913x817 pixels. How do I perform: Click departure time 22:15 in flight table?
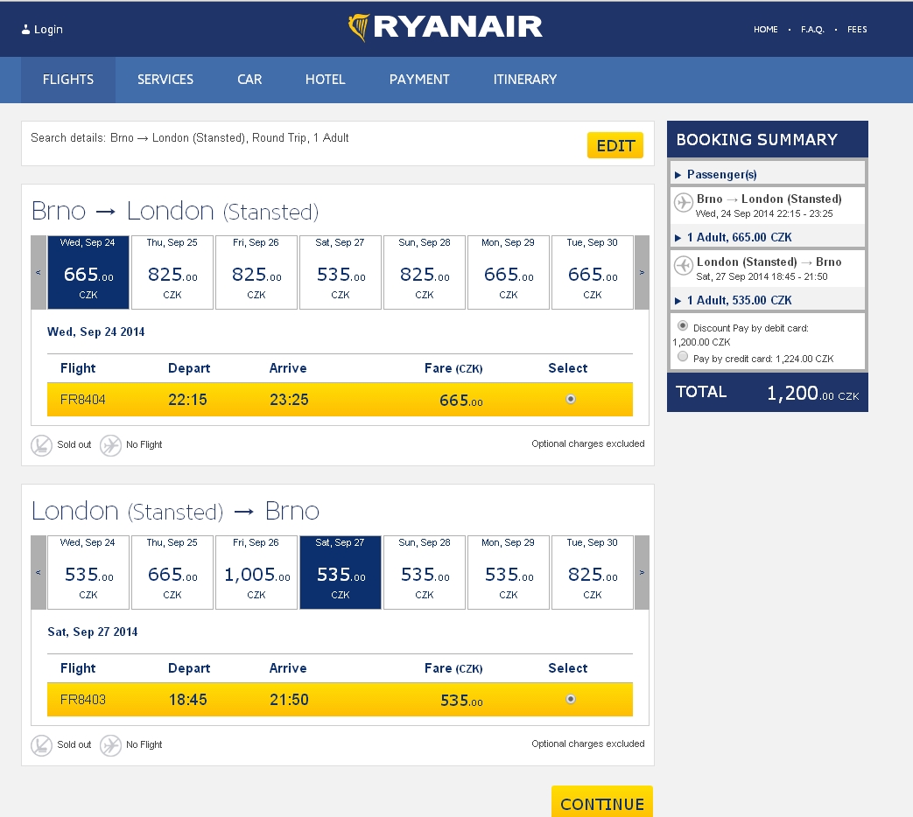[187, 400]
